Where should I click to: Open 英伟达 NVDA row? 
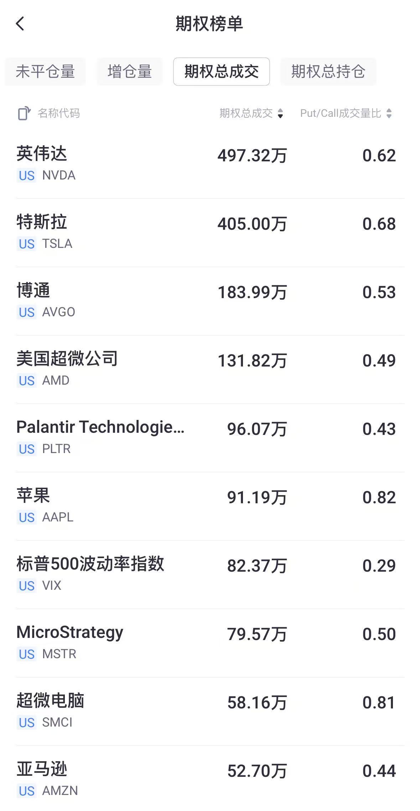pyautogui.click(x=210, y=164)
